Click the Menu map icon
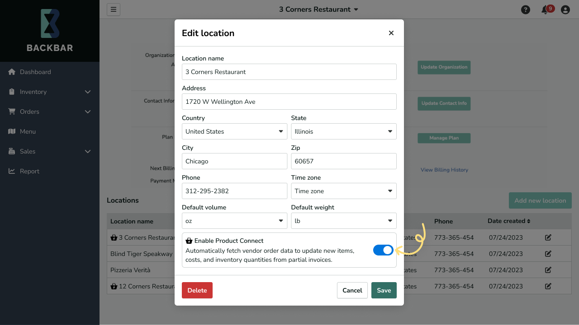This screenshot has height=325, width=579. click(x=12, y=131)
